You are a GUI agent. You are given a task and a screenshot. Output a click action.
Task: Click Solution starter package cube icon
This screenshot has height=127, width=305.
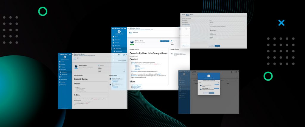tap(132, 42)
